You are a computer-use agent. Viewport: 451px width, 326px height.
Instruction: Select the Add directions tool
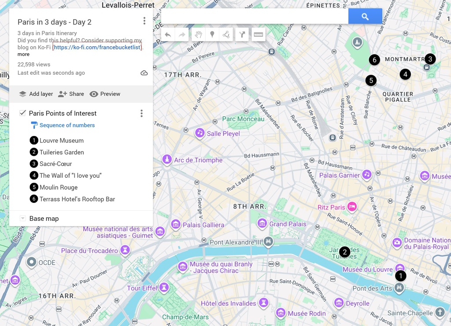coord(242,35)
